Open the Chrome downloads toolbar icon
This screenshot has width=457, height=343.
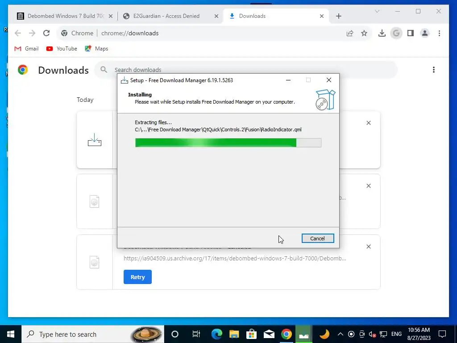(382, 33)
